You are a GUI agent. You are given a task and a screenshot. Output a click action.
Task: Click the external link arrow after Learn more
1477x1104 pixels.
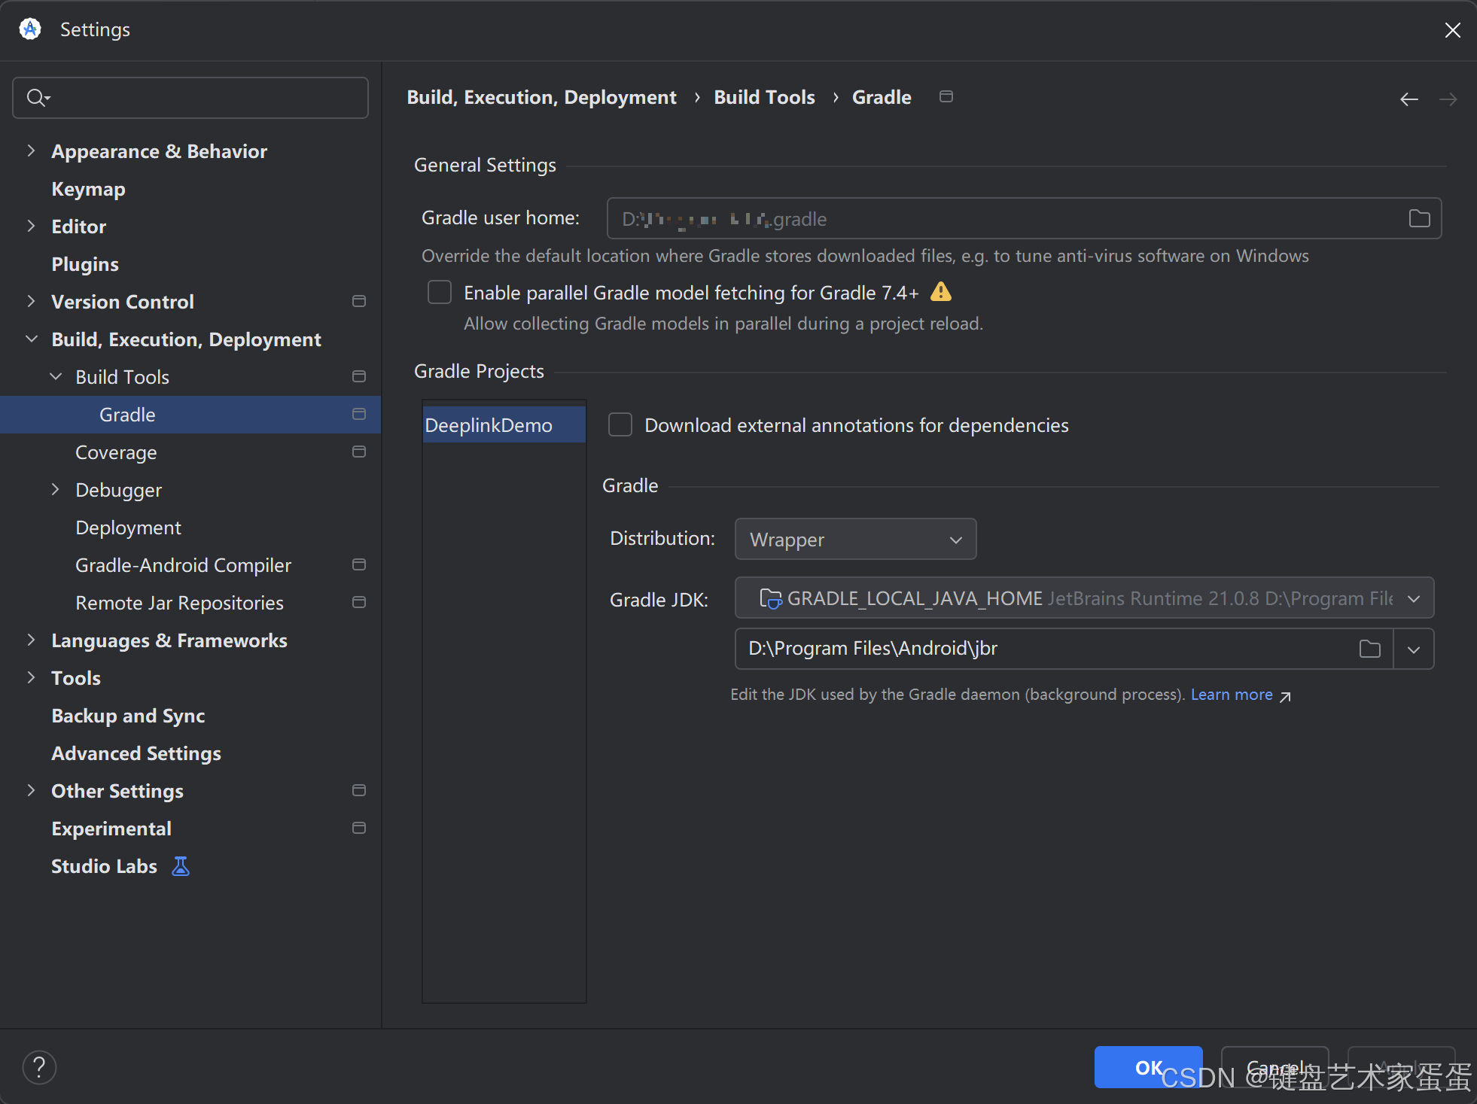[x=1285, y=696]
